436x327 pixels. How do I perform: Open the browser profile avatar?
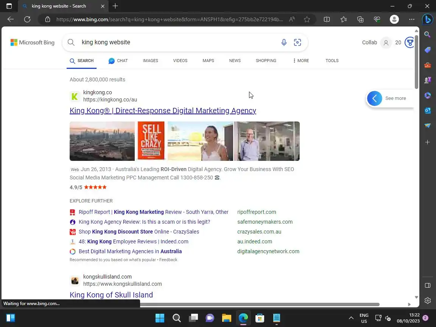pyautogui.click(x=394, y=19)
